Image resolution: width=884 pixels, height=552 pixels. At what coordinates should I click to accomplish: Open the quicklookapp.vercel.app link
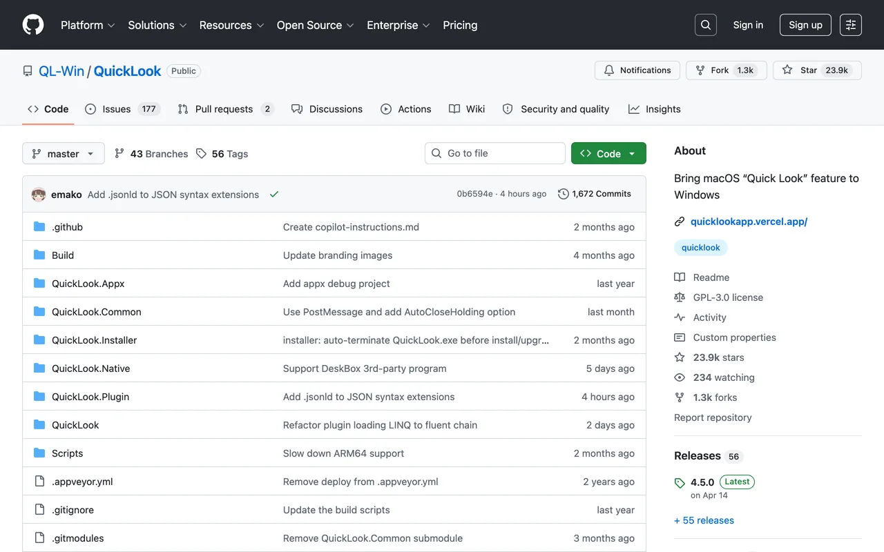tap(749, 221)
